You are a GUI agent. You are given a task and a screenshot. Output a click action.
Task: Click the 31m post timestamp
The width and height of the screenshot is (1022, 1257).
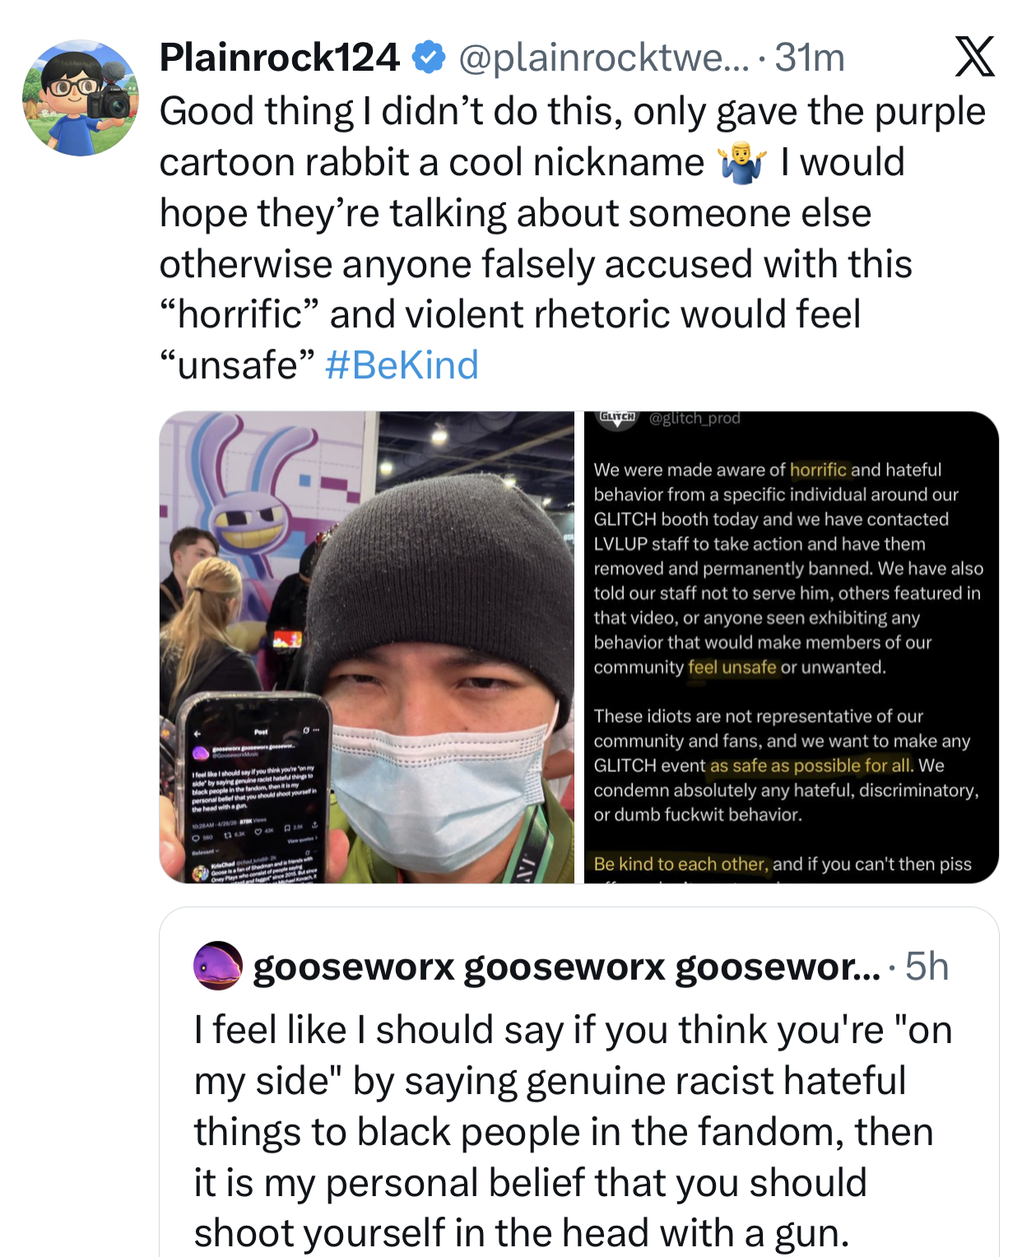(810, 57)
